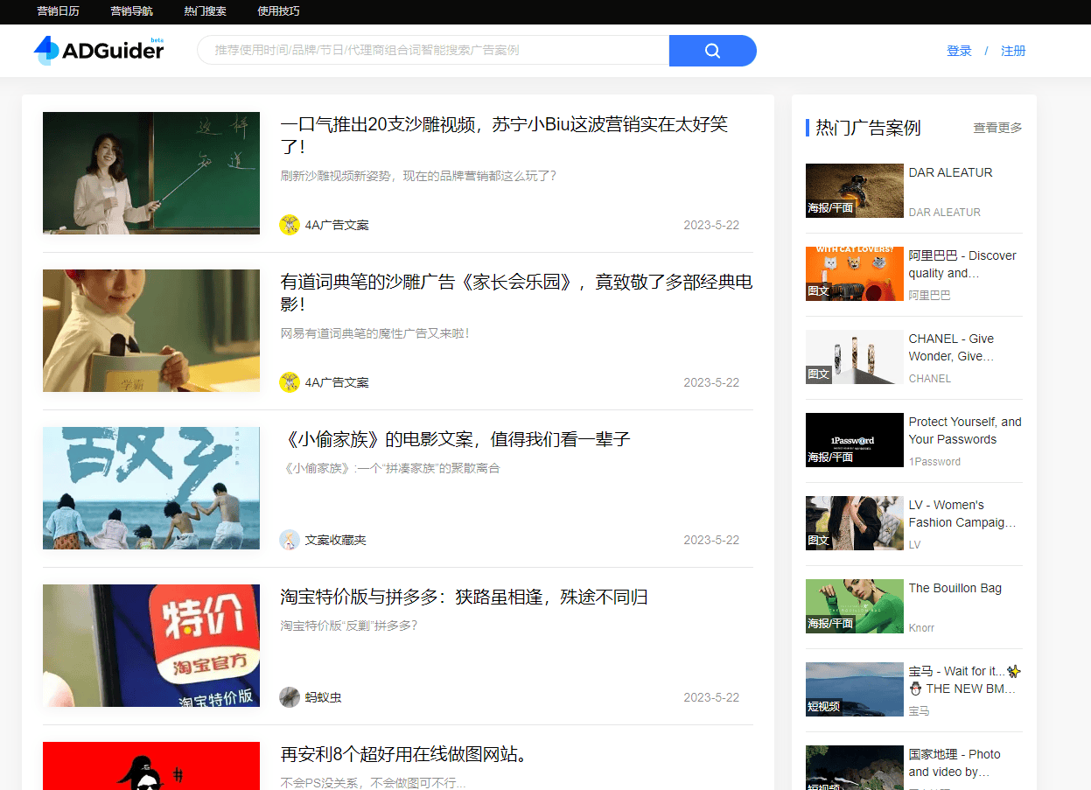Click 4A广告文案 avatar on Suning article
Viewport: 1091px width, 790px height.
pos(290,225)
